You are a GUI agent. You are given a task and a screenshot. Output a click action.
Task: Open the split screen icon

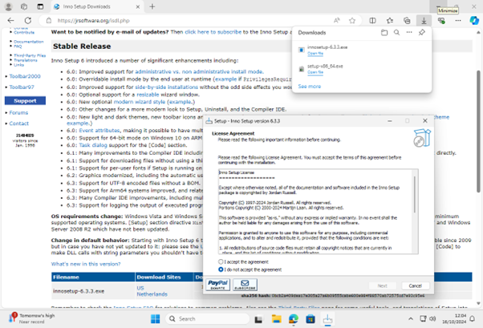pos(371,20)
